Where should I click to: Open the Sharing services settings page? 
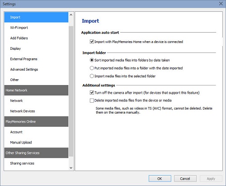click(x=36, y=163)
